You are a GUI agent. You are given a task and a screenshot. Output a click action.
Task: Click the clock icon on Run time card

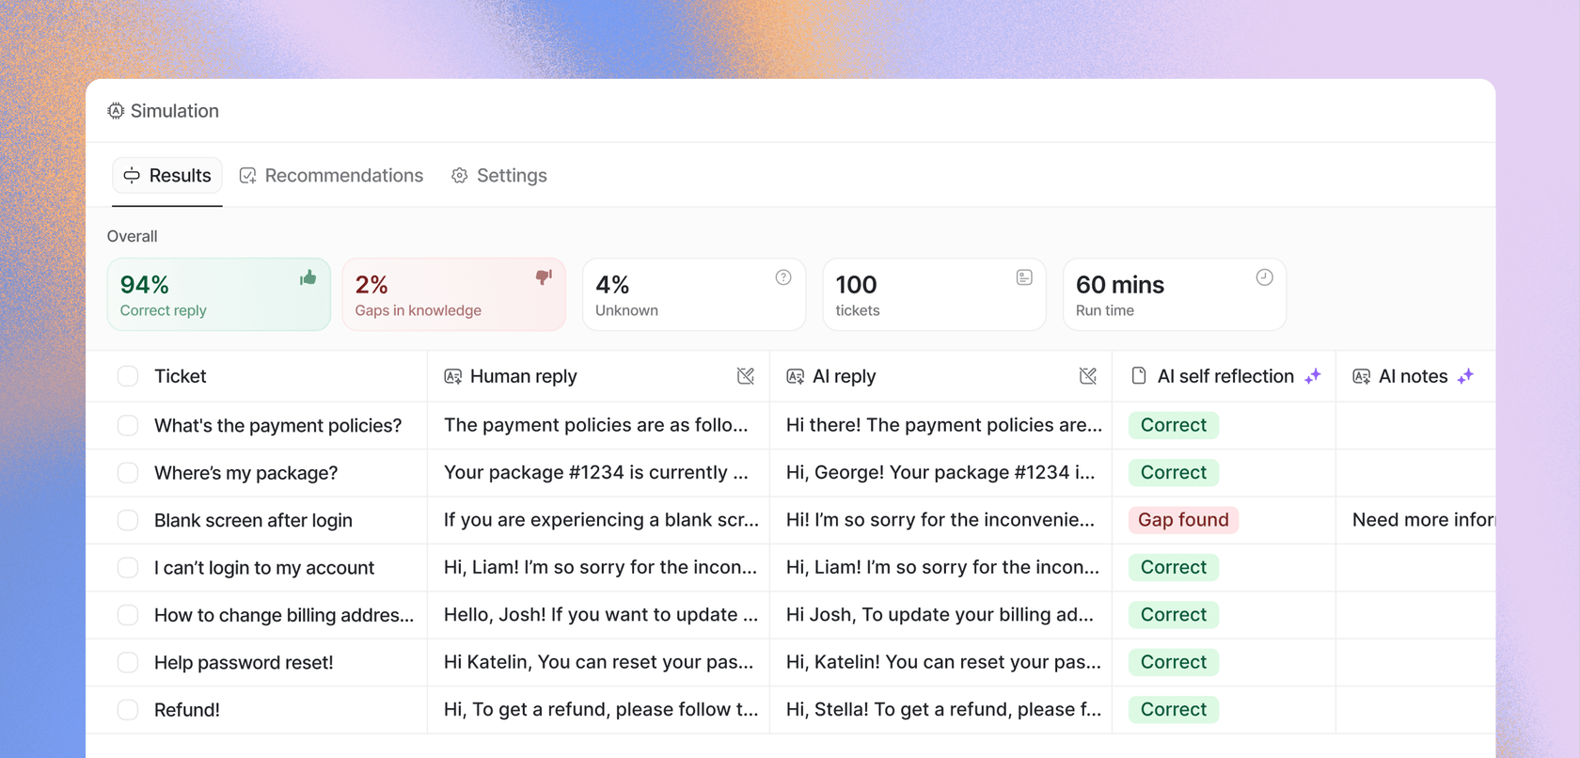click(x=1264, y=277)
